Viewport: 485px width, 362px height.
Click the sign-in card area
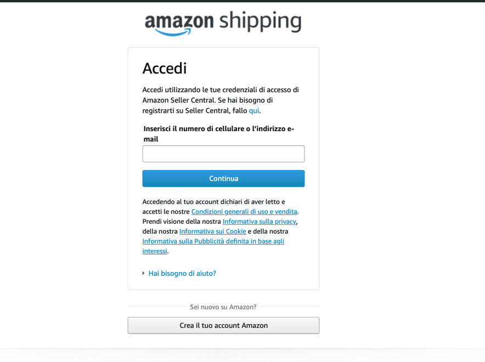point(223,167)
